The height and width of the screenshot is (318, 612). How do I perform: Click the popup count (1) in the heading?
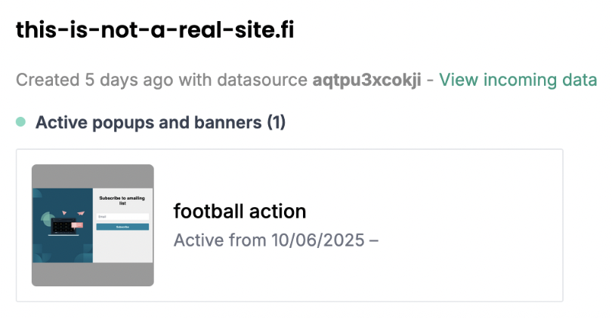click(x=276, y=122)
